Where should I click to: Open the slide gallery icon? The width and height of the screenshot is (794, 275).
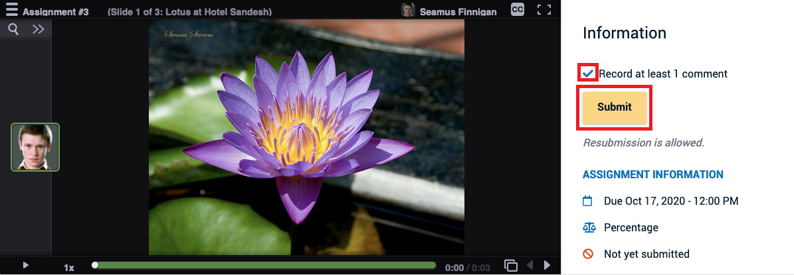(x=510, y=265)
